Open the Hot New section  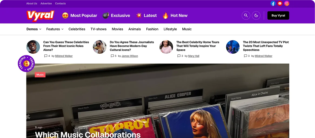(179, 15)
